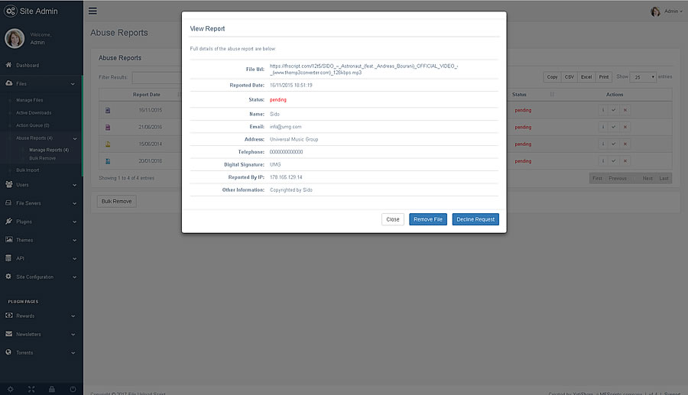This screenshot has width=688, height=395.
Task: Click the Decline Request button
Action: (x=475, y=219)
